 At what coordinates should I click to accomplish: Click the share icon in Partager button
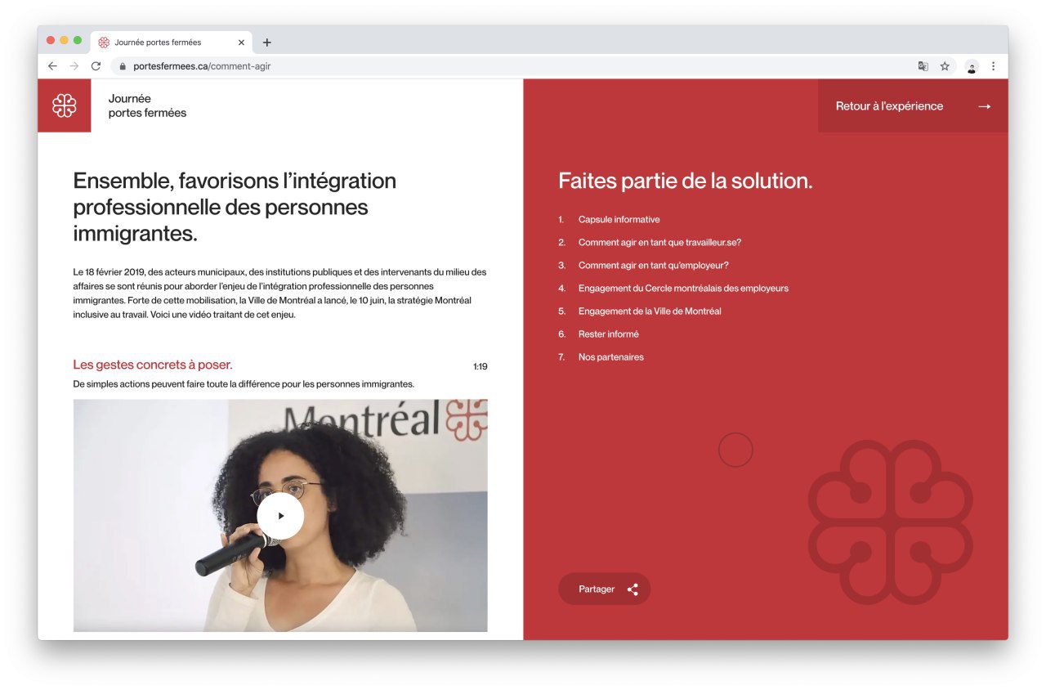[x=633, y=589]
